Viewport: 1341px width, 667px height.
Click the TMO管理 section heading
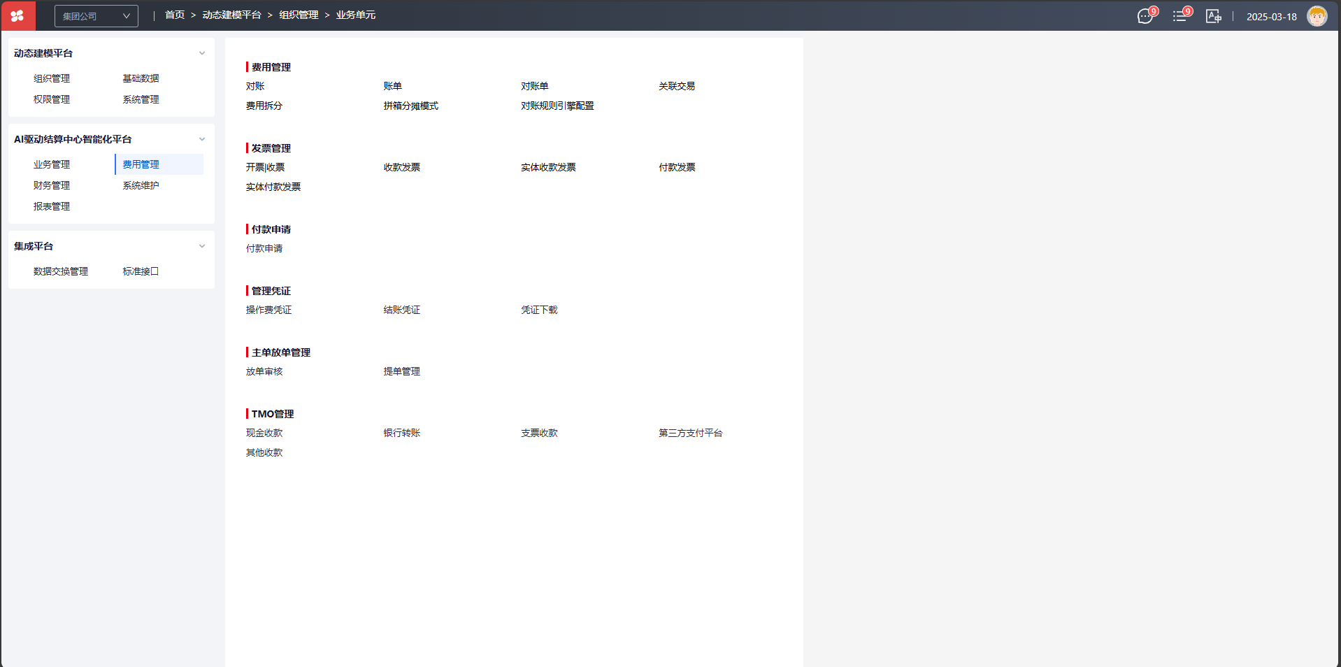(x=273, y=414)
